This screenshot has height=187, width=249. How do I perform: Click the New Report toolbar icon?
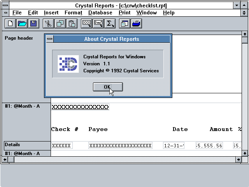(x=10, y=24)
